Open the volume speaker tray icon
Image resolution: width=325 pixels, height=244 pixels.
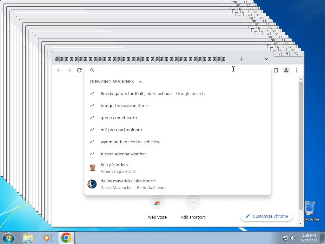[x=293, y=238]
